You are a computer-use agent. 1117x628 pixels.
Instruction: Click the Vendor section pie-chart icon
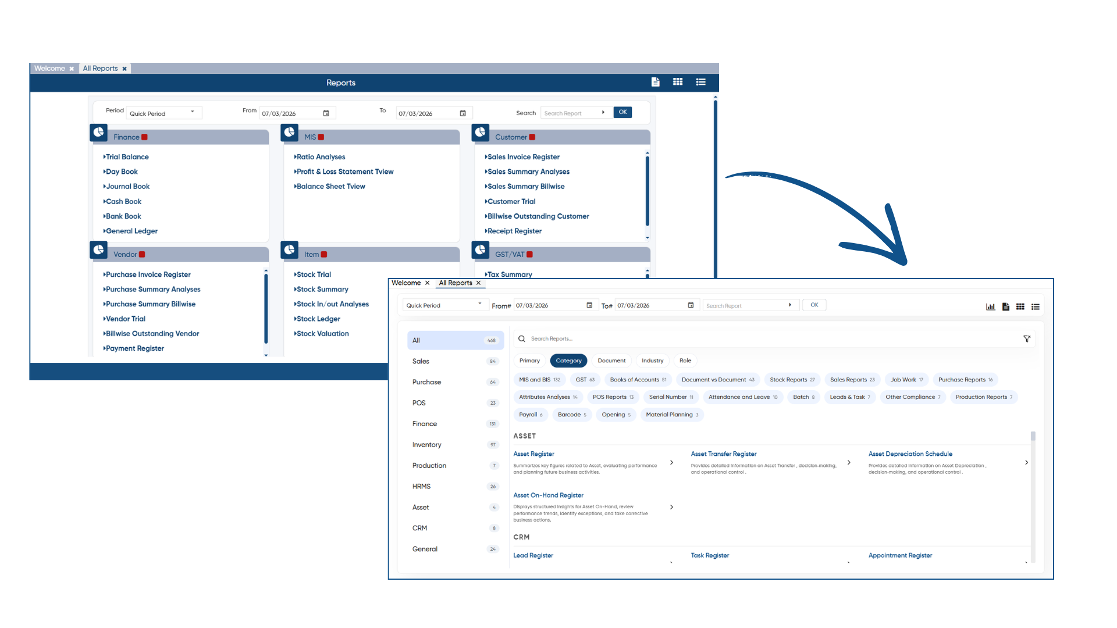pyautogui.click(x=99, y=250)
